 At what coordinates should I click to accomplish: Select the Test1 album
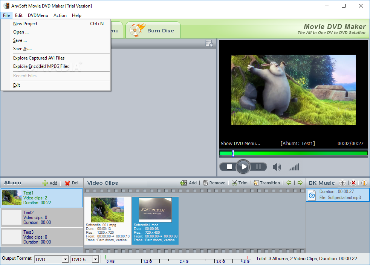(42, 198)
